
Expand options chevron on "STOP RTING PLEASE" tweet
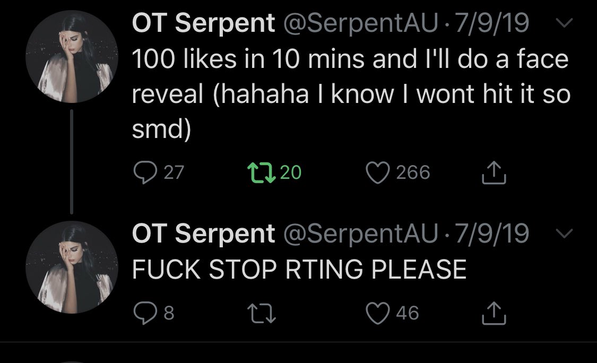coord(566,234)
